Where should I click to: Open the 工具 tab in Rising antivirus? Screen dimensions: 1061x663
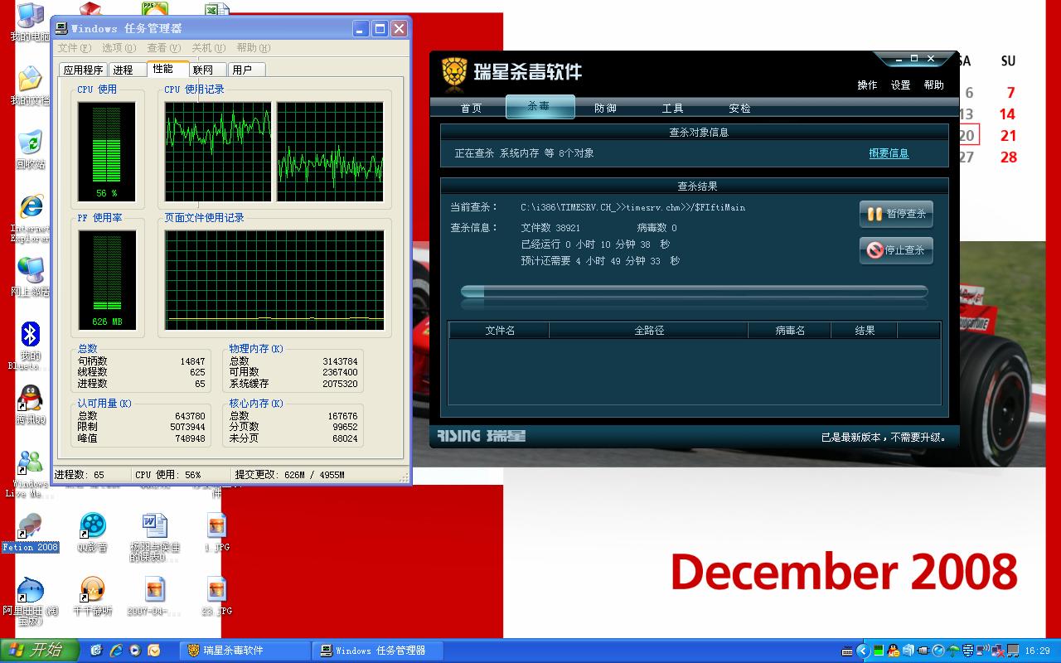point(672,108)
